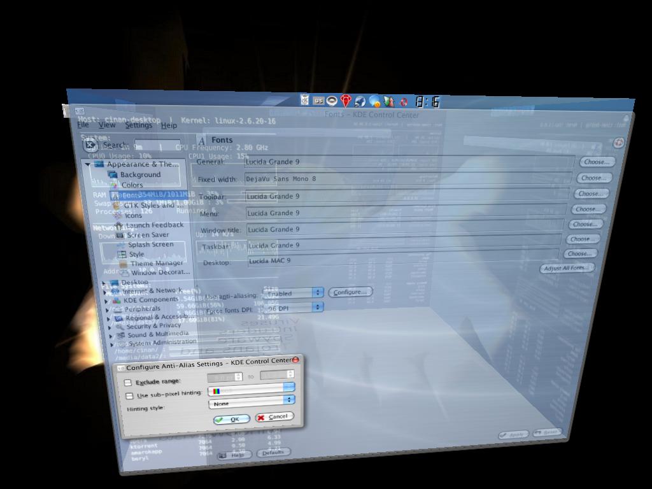Open the red Beryl gem tray icon

click(x=346, y=101)
